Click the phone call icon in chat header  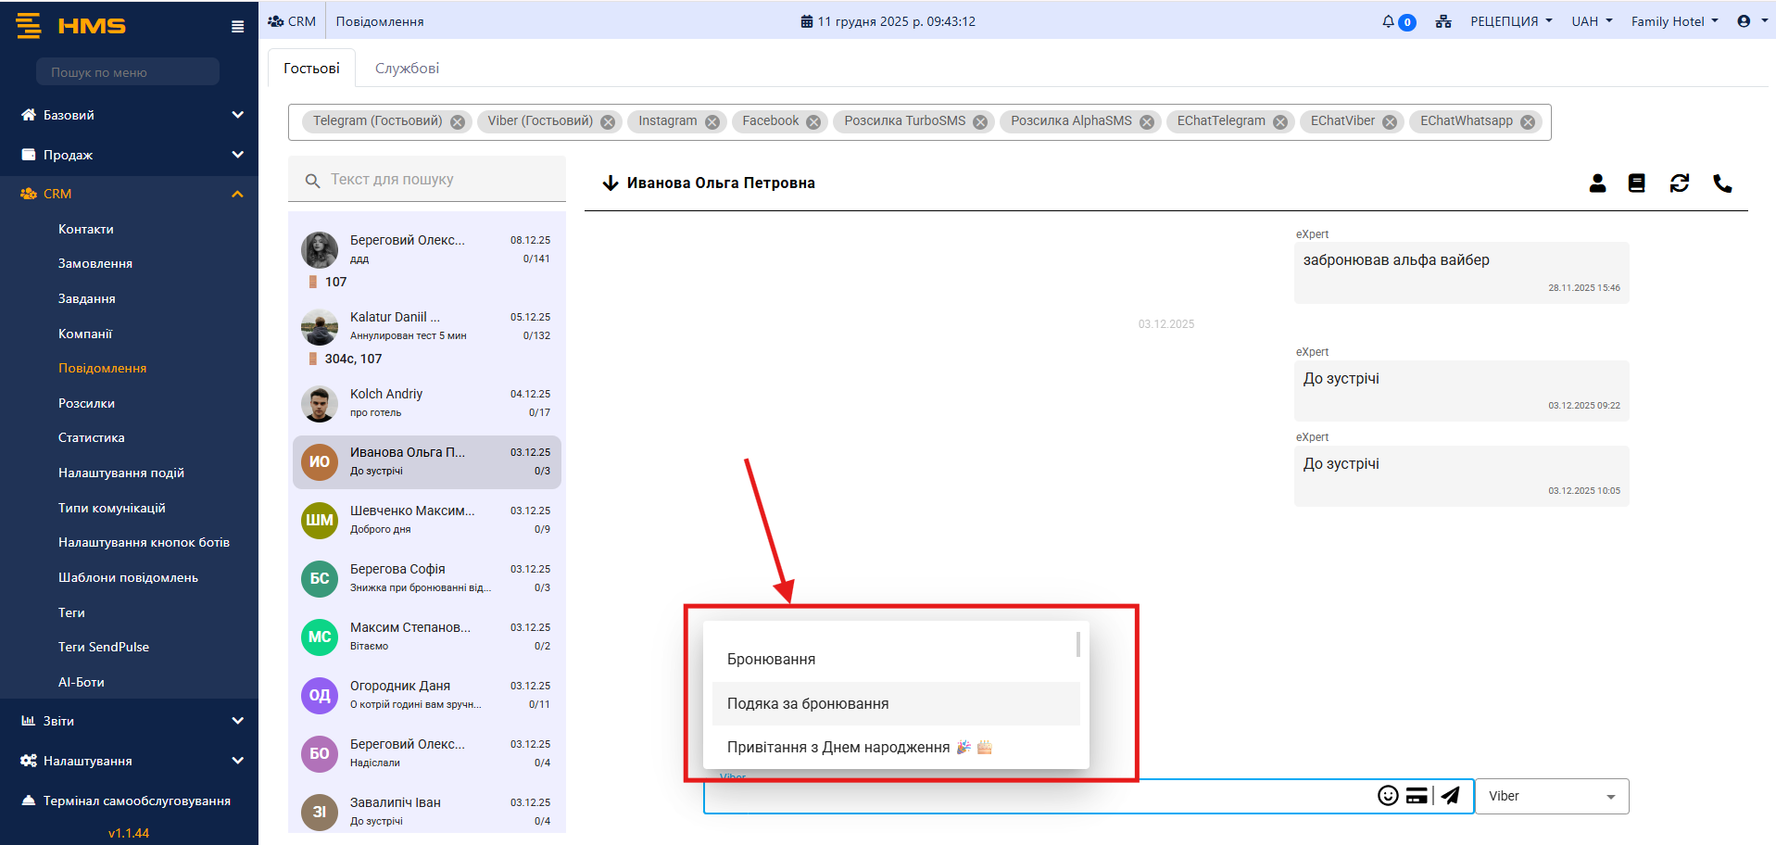point(1722,183)
